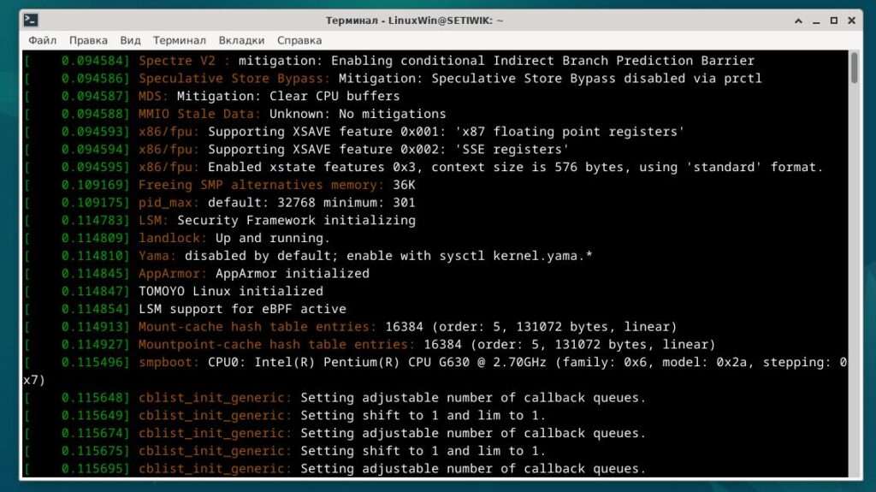Open the Вкладки menu
The image size is (876, 492).
241,40
